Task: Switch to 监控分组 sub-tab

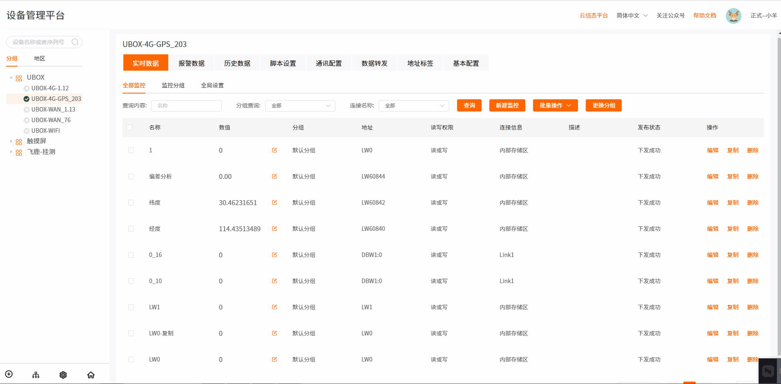Action: click(173, 85)
